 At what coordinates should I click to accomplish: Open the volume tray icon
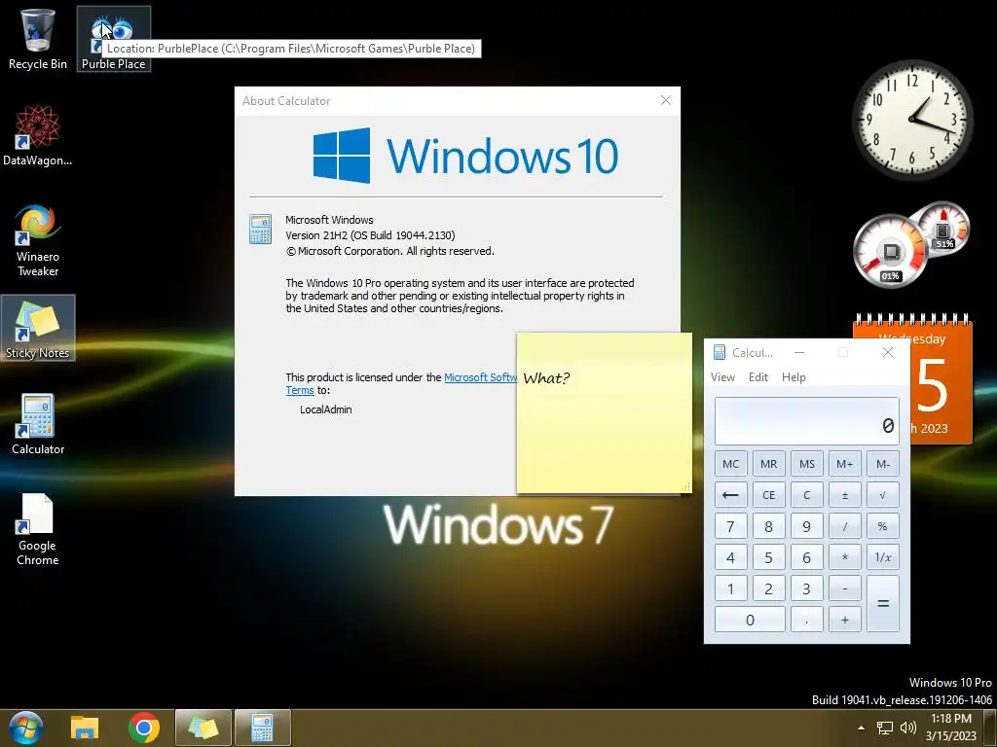coord(908,728)
